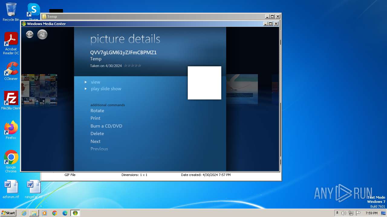Viewport: 387px width, 217px height.
Task: Click picture title QVV7gLGM61yZJFmCBPMZ1
Action: point(123,52)
